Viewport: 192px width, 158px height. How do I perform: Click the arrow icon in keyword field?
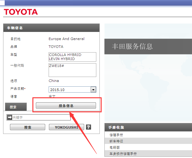(10, 117)
